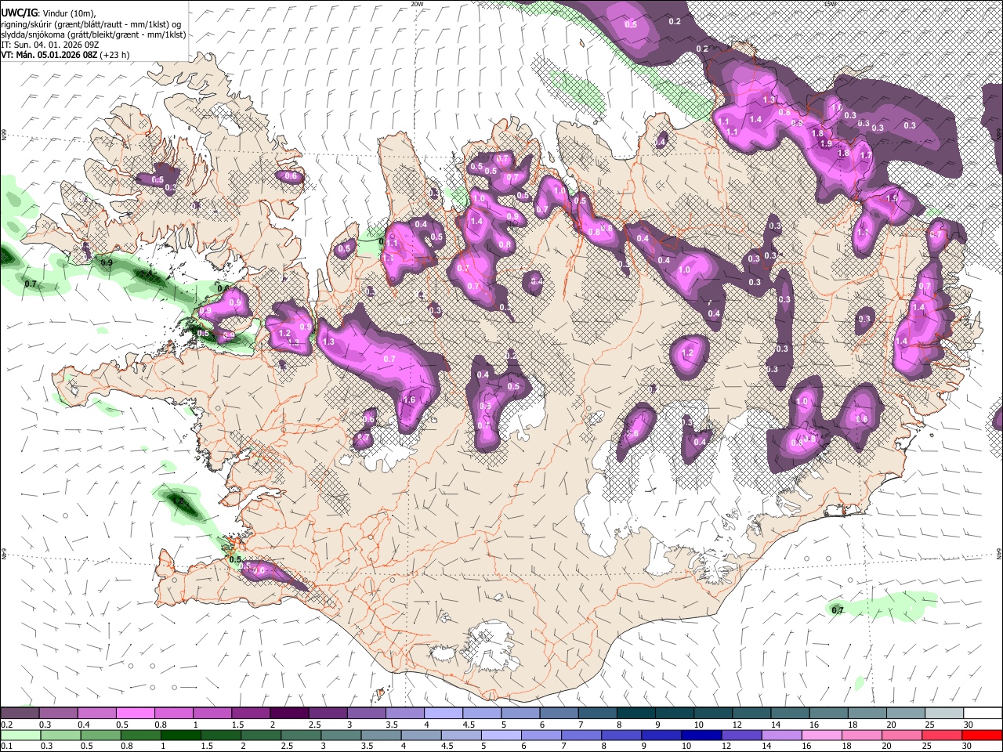Image resolution: width=1003 pixels, height=752 pixels.
Task: Select the crimson swatch labeled 25 in rain legend
Action: coord(943,735)
